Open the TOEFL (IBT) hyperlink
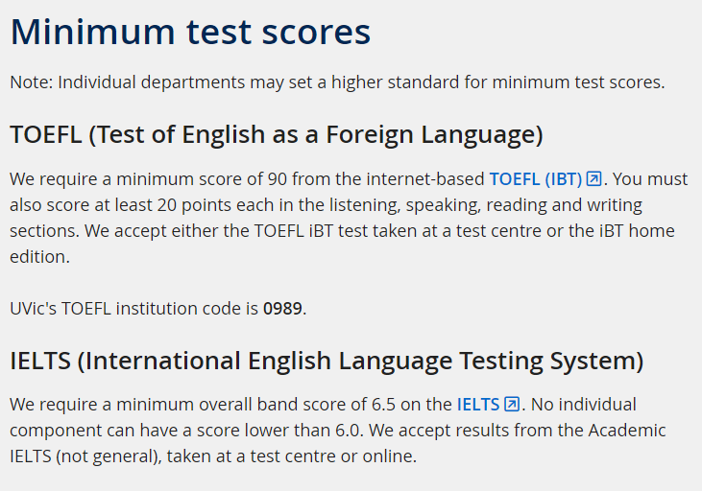 pyautogui.click(x=536, y=179)
